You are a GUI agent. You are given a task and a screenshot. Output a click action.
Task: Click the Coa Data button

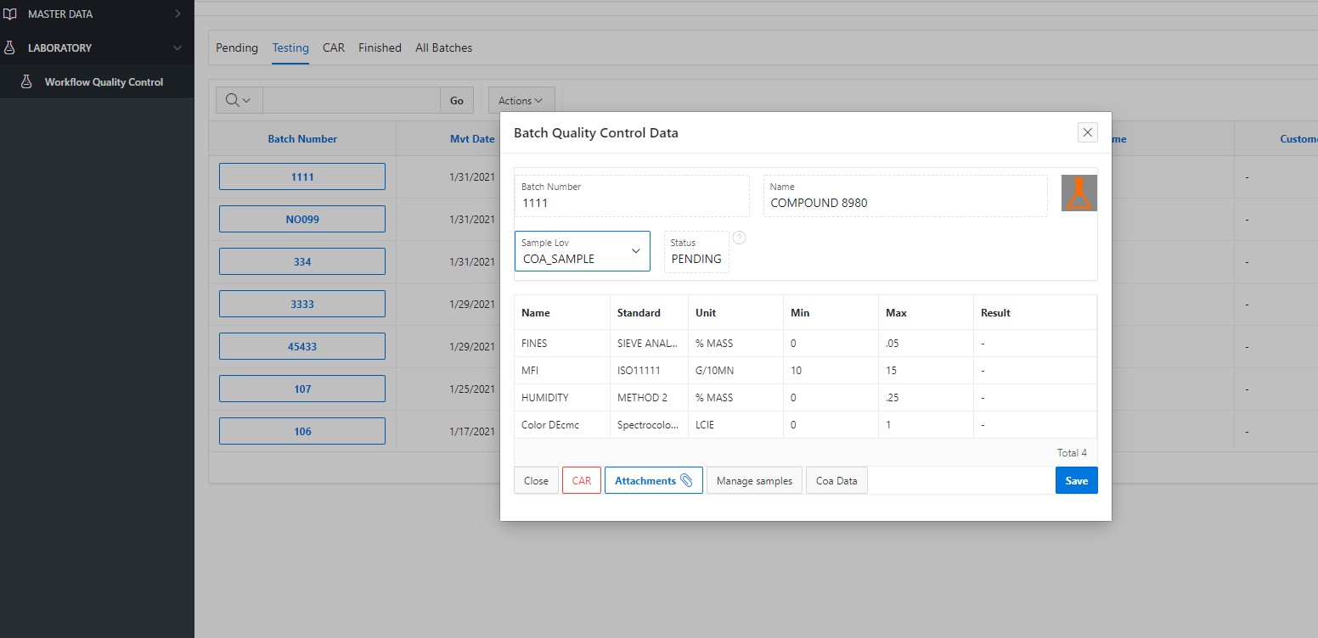[x=836, y=480]
